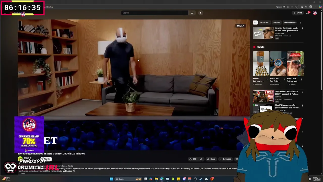This screenshot has height=182, width=323.
Task: Add page to favorites star icon
Action: click(297, 7)
